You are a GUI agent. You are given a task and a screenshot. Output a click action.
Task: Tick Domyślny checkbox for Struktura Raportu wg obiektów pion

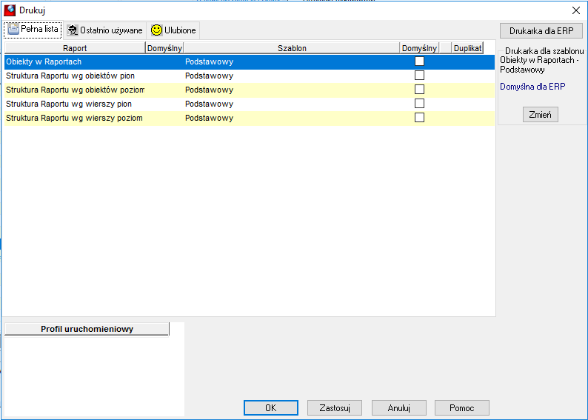point(419,76)
